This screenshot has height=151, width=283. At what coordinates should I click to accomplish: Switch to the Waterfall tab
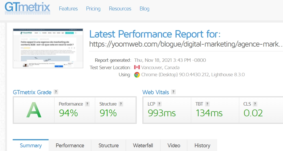[x=143, y=145]
